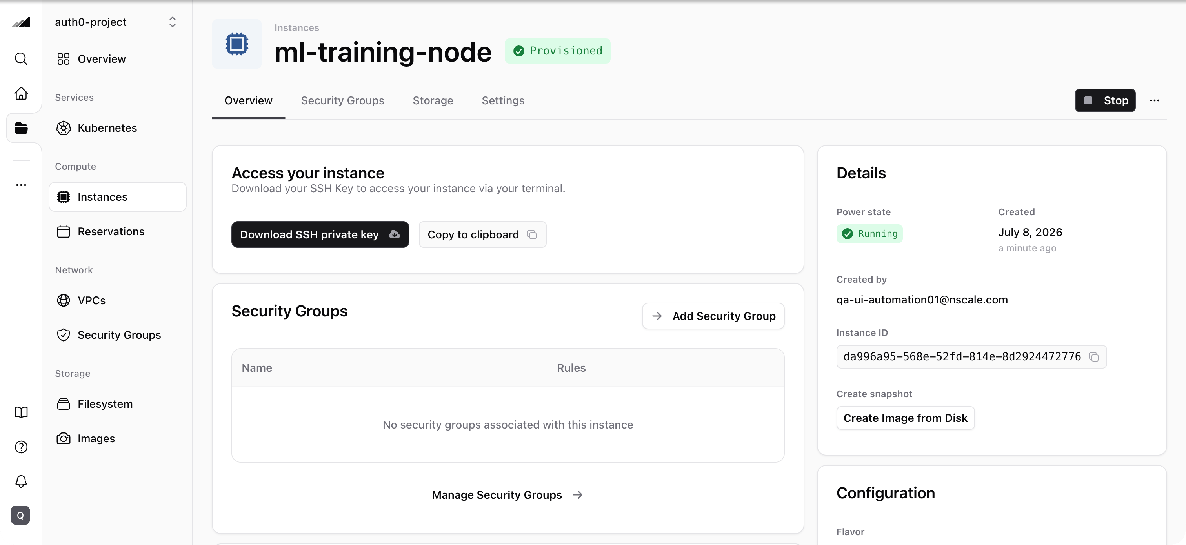Open the instance actions ellipsis menu

pos(1155,100)
